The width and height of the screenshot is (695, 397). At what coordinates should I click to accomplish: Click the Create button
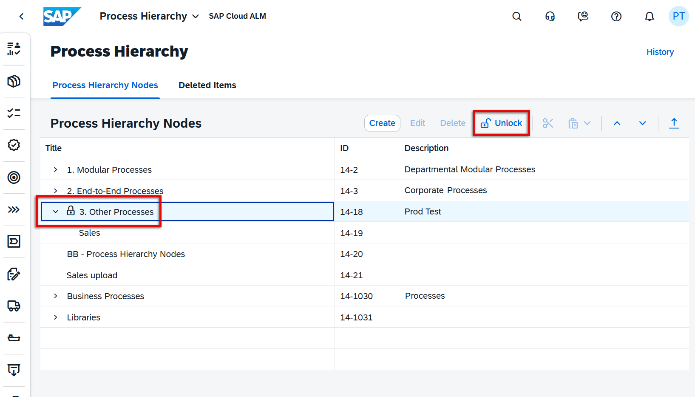[x=382, y=123]
